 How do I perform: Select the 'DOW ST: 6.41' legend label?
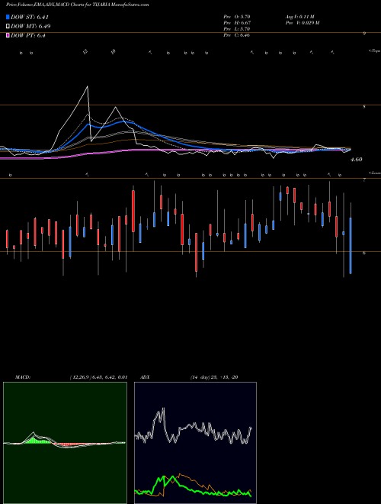(30, 17)
